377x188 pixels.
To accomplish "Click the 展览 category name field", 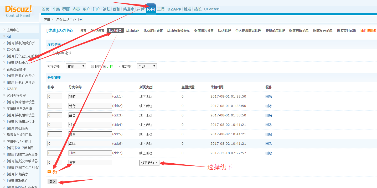I will pos(90,163).
